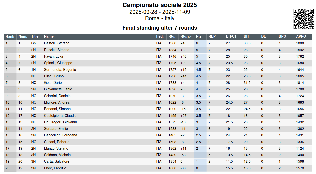Image resolution: width=316 pixels, height=174 pixels.
Task: Open player Castelli, Stefano
Action: tap(57, 43)
